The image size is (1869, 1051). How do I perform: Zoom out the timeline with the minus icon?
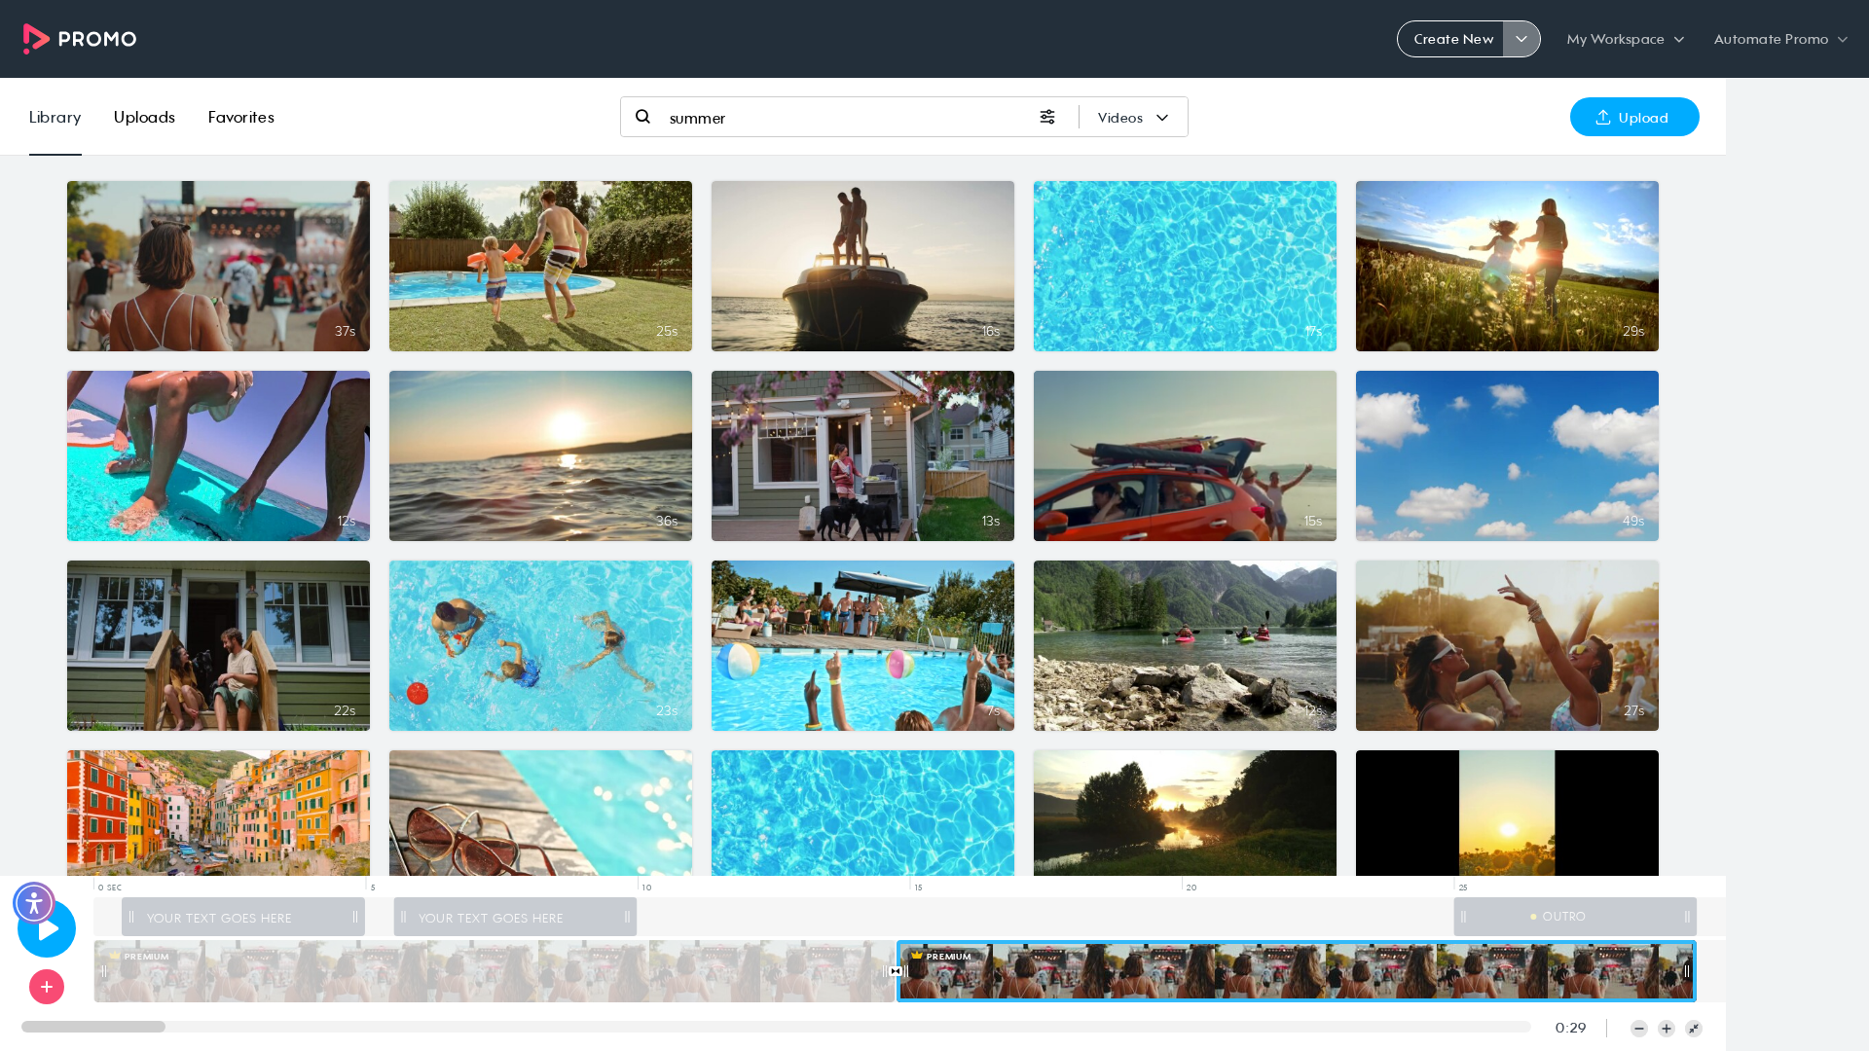(x=1639, y=1029)
